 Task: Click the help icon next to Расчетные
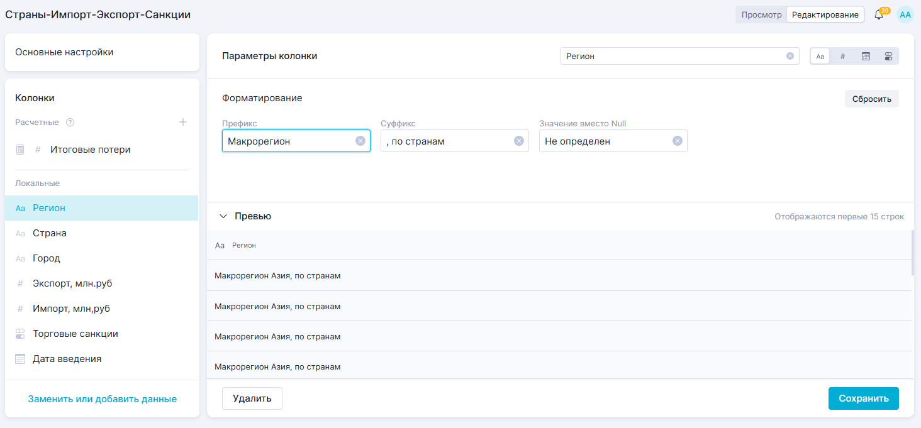pyautogui.click(x=70, y=122)
